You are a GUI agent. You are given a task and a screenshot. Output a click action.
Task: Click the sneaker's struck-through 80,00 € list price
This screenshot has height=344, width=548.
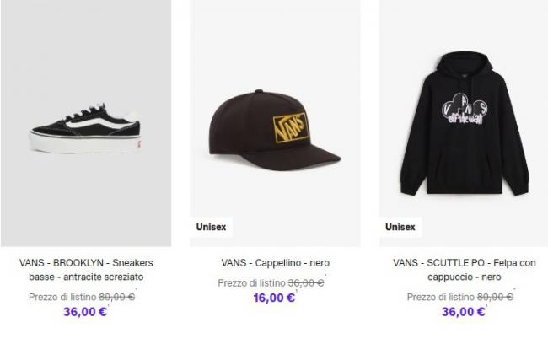pyautogui.click(x=116, y=297)
